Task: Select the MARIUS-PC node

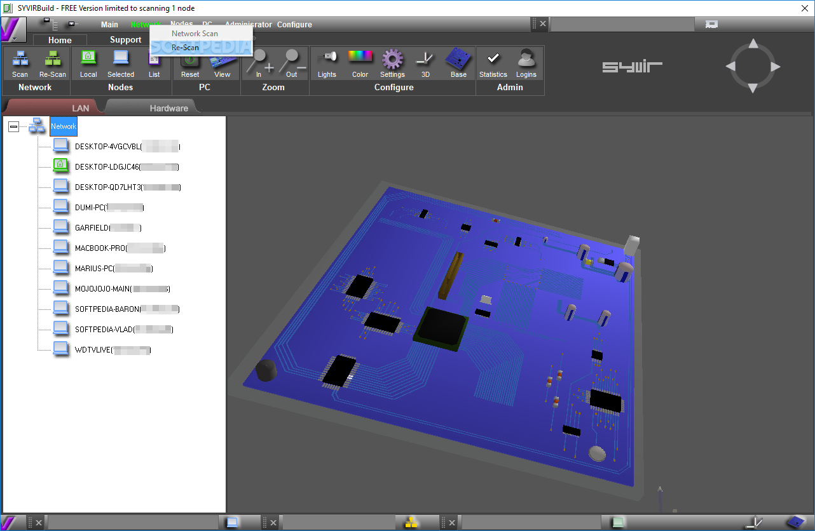Action: click(114, 269)
